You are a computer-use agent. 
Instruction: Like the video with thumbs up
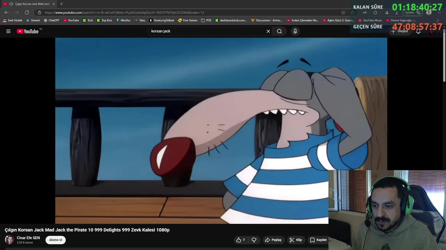tap(241, 240)
